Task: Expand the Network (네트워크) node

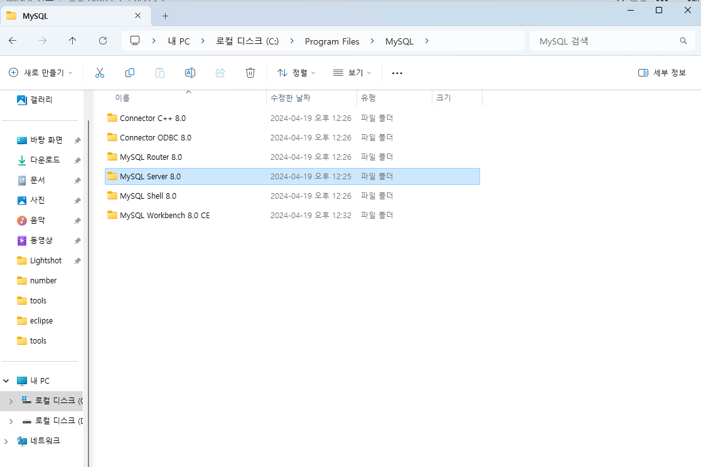Action: [x=6, y=441]
